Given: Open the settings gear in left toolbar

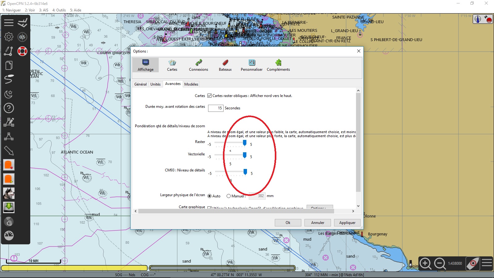Looking at the screenshot, I should point(9,37).
